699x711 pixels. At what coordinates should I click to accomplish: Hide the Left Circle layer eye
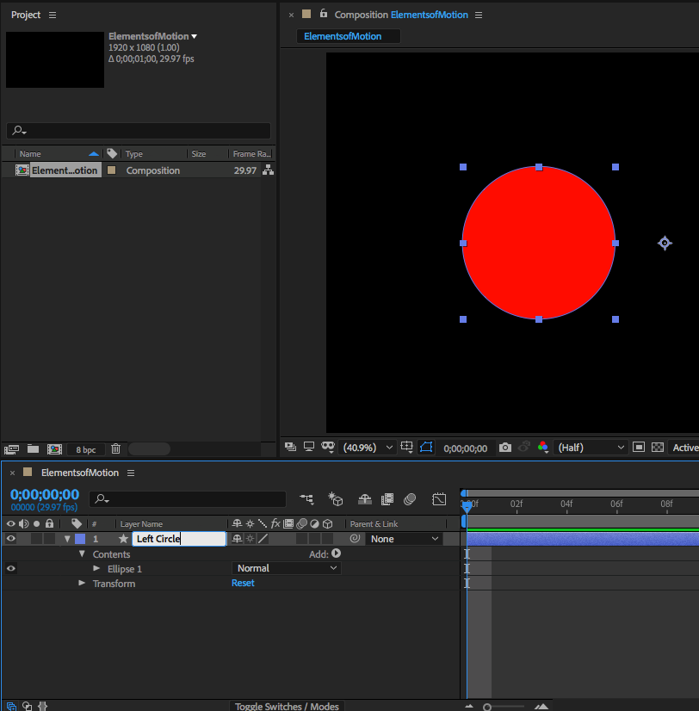coord(11,539)
